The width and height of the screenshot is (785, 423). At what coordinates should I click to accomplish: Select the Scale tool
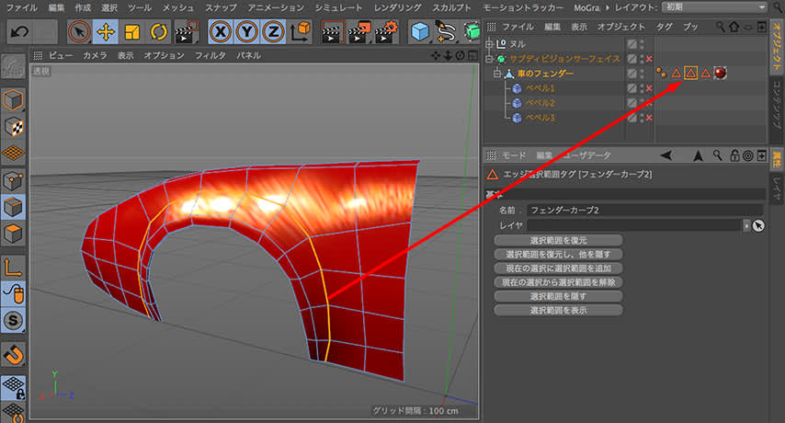point(131,33)
